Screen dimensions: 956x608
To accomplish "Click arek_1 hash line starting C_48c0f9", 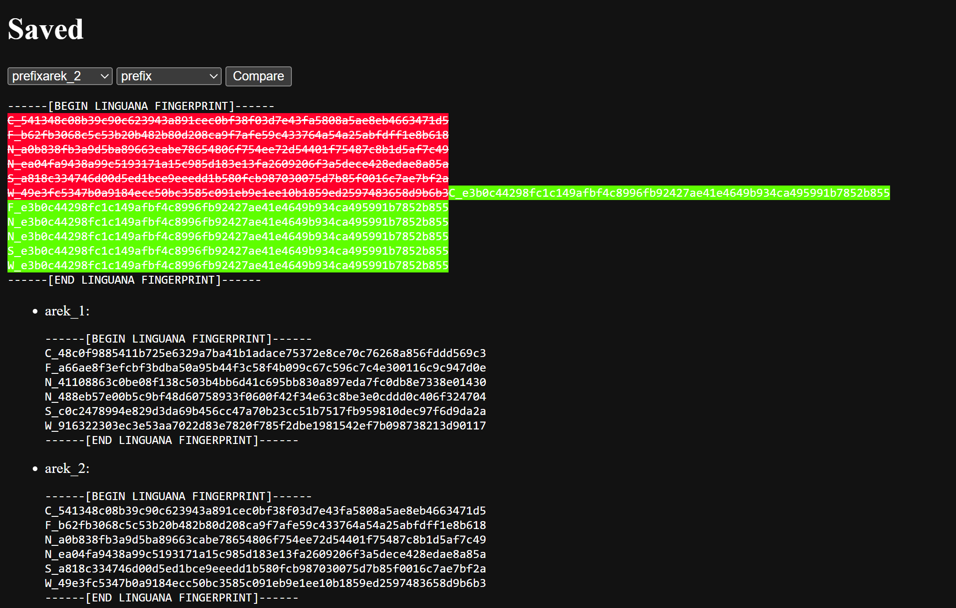I will pos(265,353).
